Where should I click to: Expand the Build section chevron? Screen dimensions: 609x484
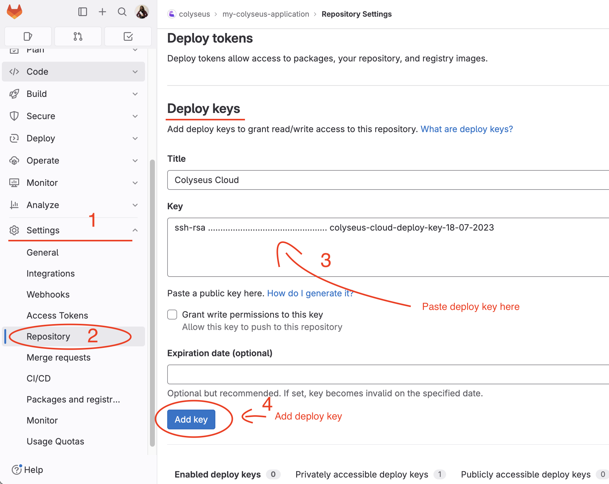pyautogui.click(x=135, y=94)
